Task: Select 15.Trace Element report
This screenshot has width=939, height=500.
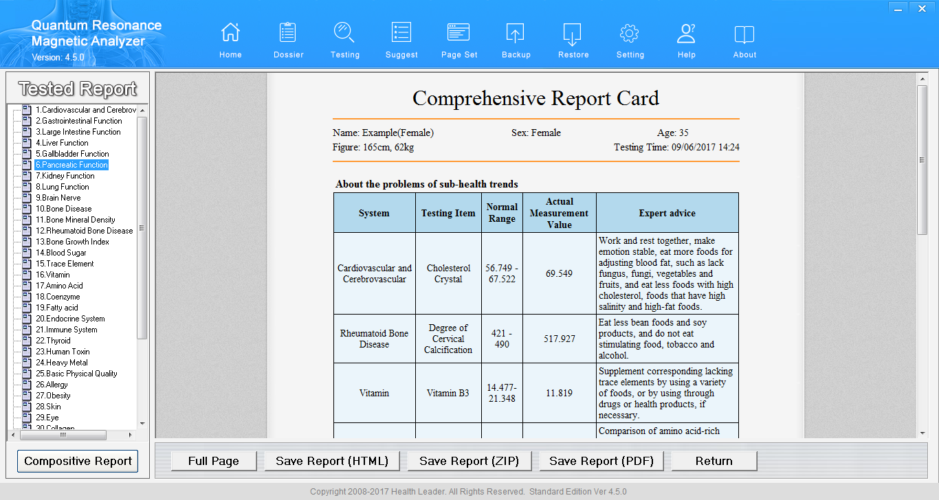Action: click(x=65, y=264)
